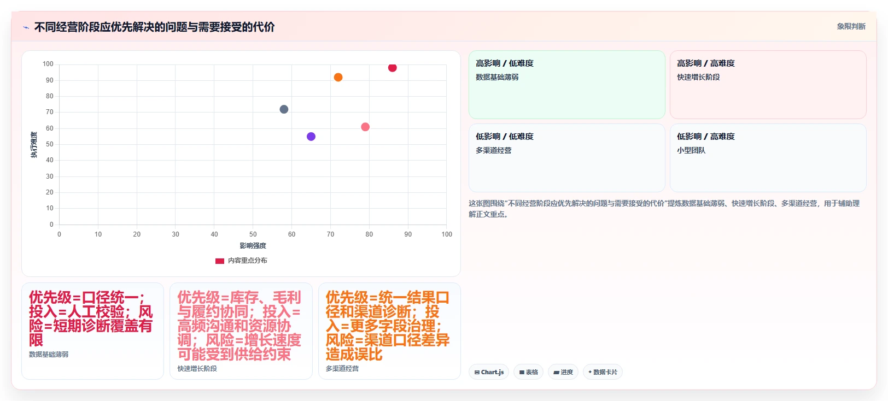Click 小型团队 text in quadrant card
The image size is (888, 401).
tap(691, 150)
